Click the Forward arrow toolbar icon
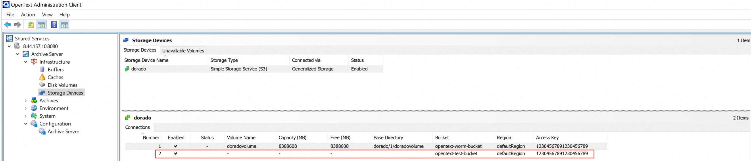Image resolution: width=751 pixels, height=161 pixels. click(18, 25)
